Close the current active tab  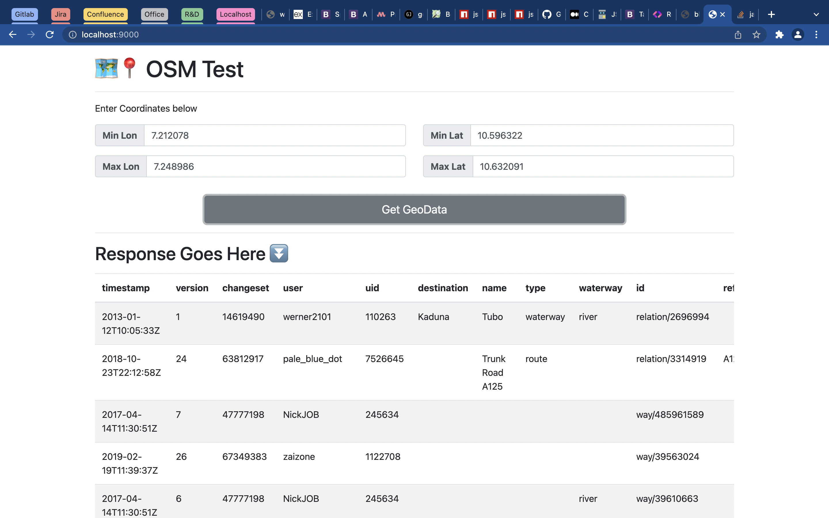pyautogui.click(x=722, y=14)
